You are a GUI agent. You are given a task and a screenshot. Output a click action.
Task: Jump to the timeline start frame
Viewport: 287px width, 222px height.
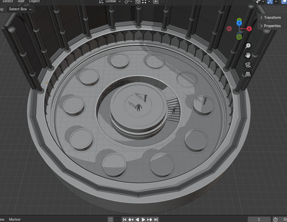coord(125,219)
